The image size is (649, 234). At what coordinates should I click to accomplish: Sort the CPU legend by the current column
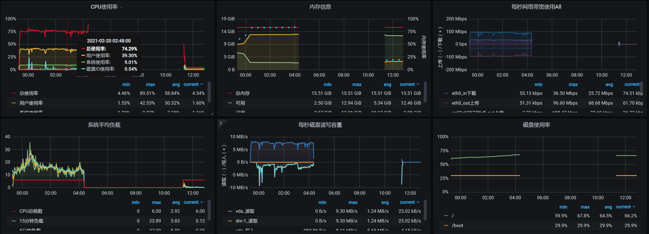pyautogui.click(x=193, y=84)
